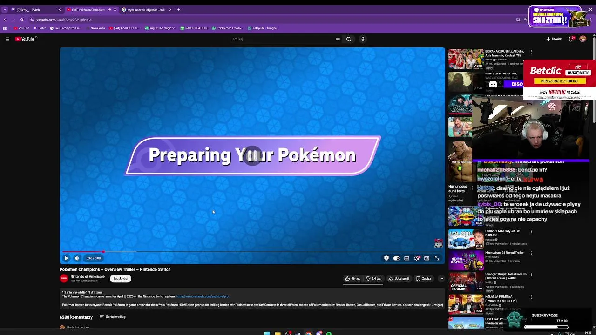Open the bookmarks apps grid icon

coord(5,28)
